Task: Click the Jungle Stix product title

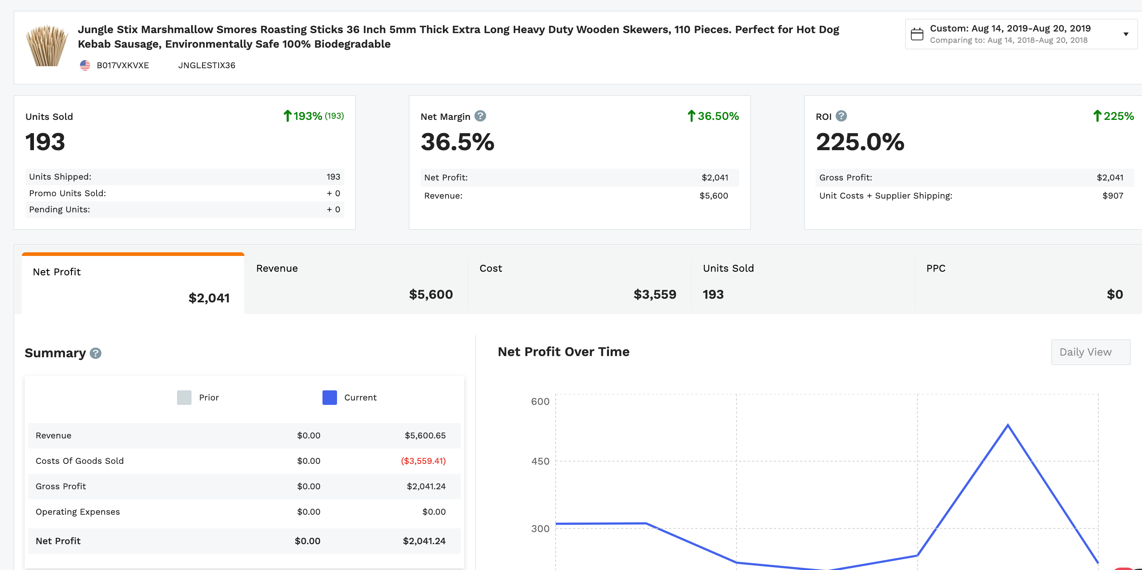Action: pyautogui.click(x=458, y=37)
